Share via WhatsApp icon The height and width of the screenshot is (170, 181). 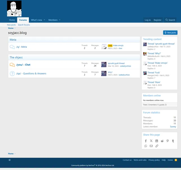146,146
